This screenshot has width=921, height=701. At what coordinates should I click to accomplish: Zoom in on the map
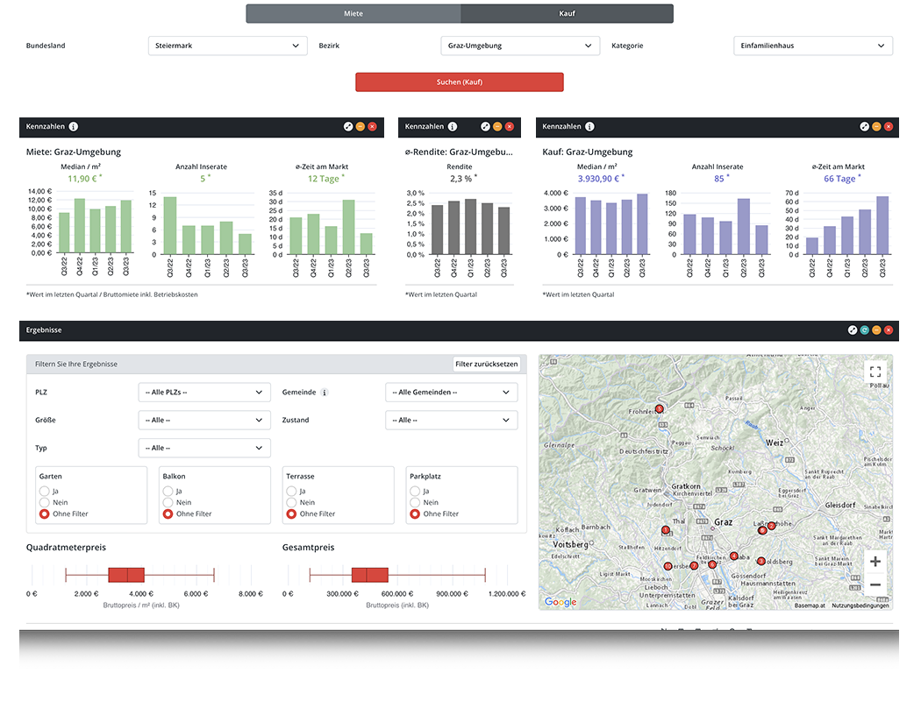pos(875,561)
